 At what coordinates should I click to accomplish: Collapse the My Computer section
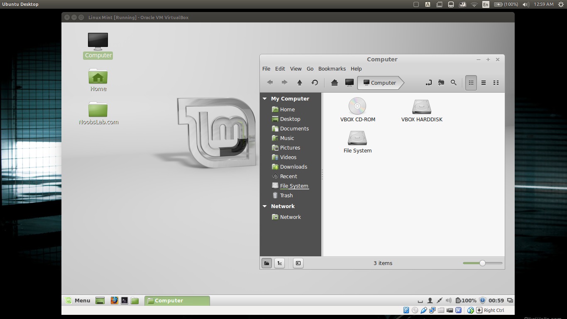tap(265, 99)
